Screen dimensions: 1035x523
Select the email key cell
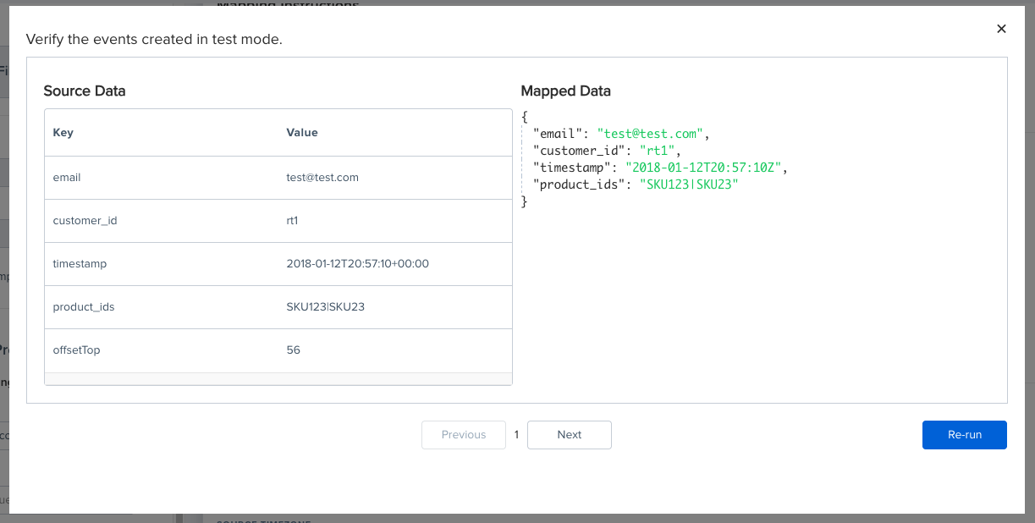coord(161,178)
